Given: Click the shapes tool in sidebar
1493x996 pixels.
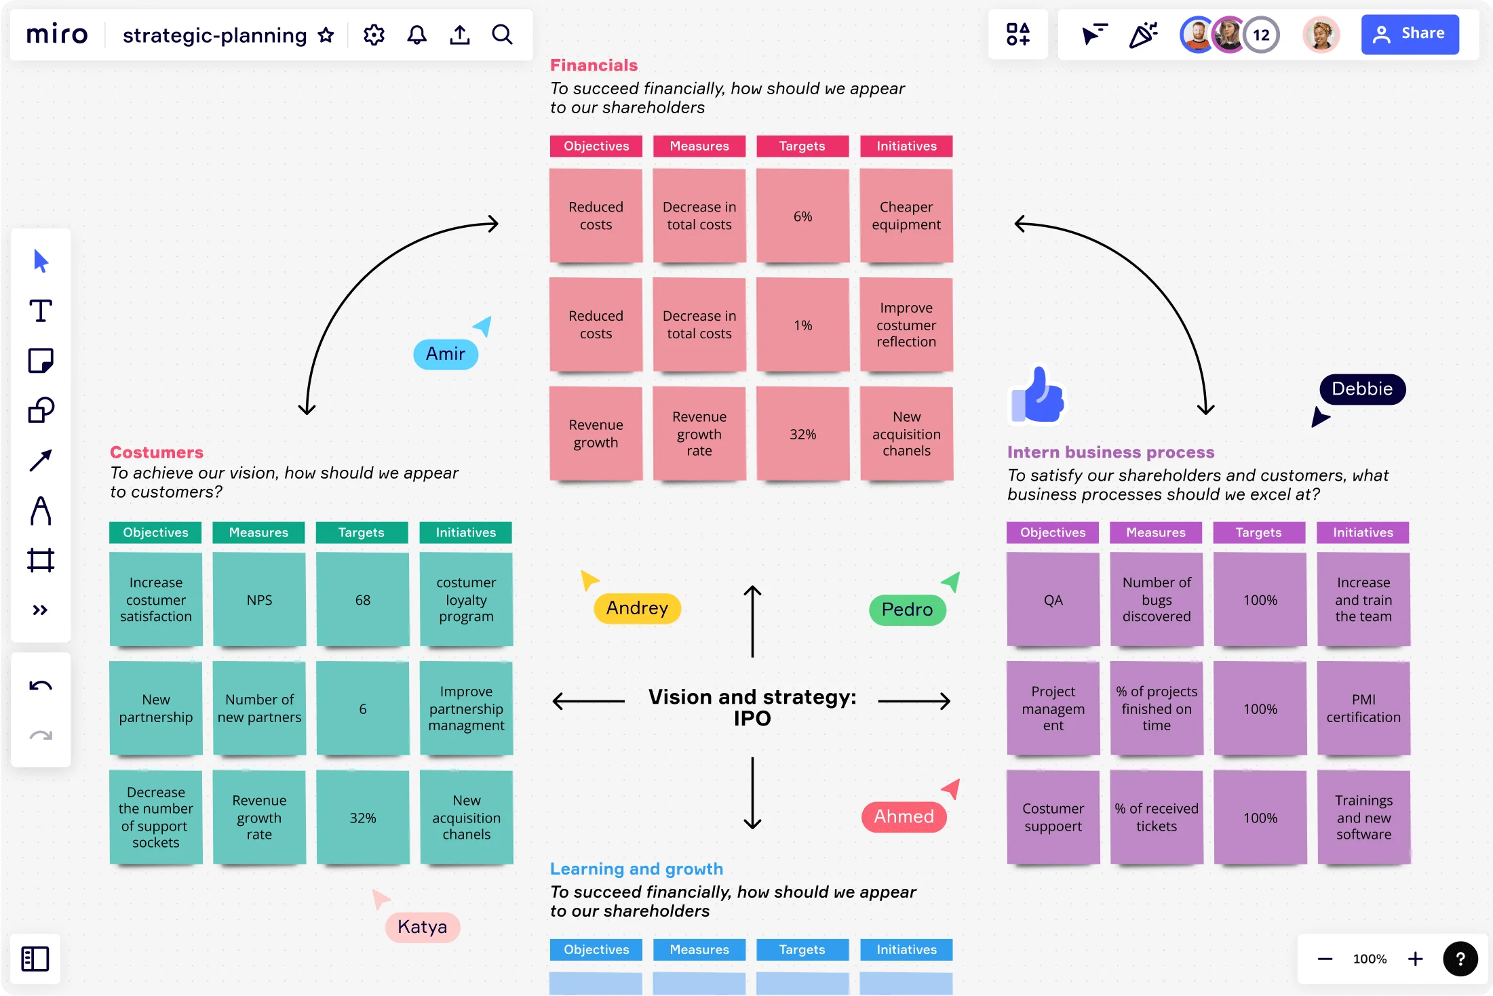Looking at the screenshot, I should click(41, 412).
